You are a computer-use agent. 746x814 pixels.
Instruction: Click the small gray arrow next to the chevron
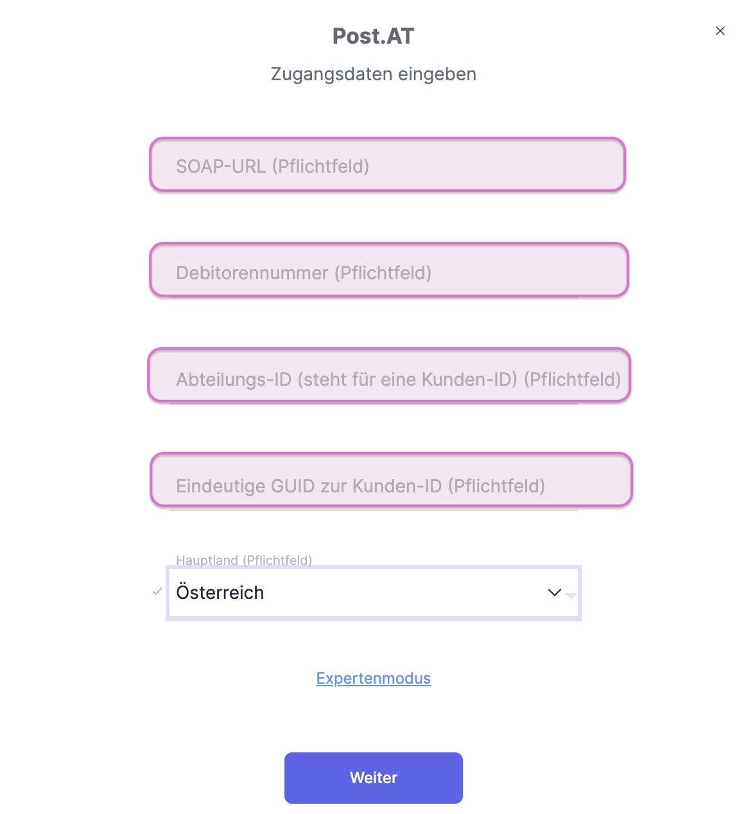[x=571, y=596]
